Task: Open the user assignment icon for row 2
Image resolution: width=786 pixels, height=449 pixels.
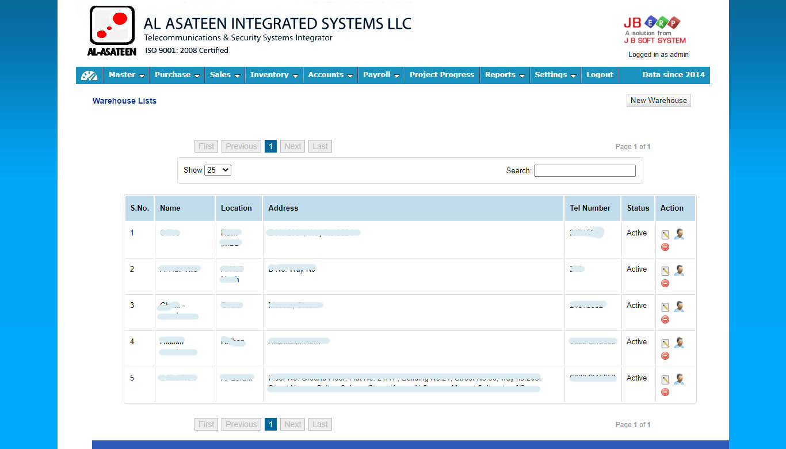Action: (x=679, y=270)
